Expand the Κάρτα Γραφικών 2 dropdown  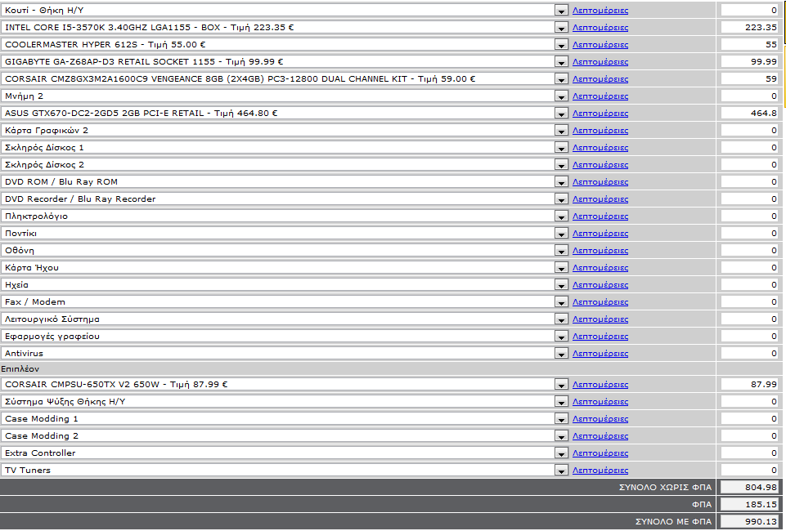(285, 130)
